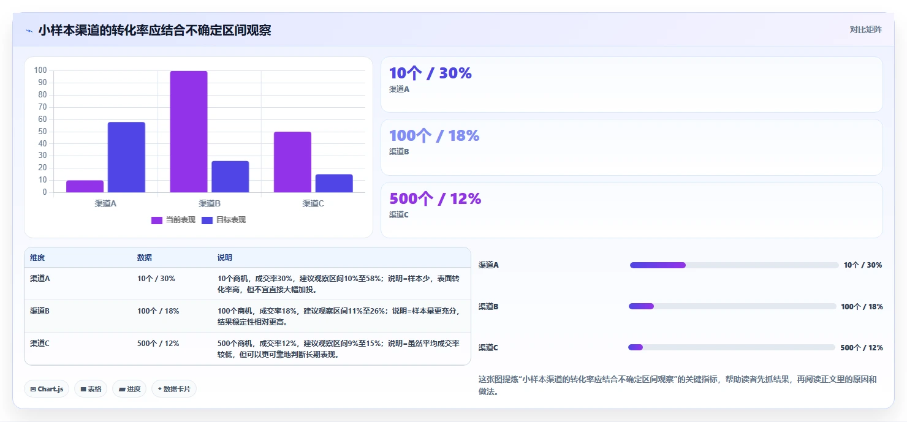Click the lightning icon beside the title
The width and height of the screenshot is (907, 422).
29,31
